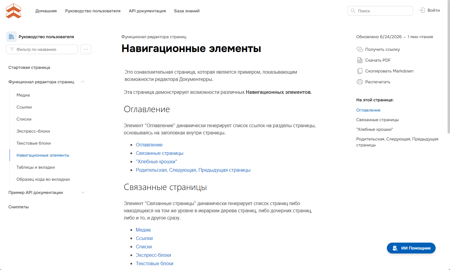Click the copy Markdown icon

pyautogui.click(x=360, y=71)
